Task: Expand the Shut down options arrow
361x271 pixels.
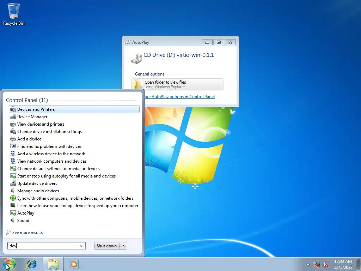Action: point(123,246)
